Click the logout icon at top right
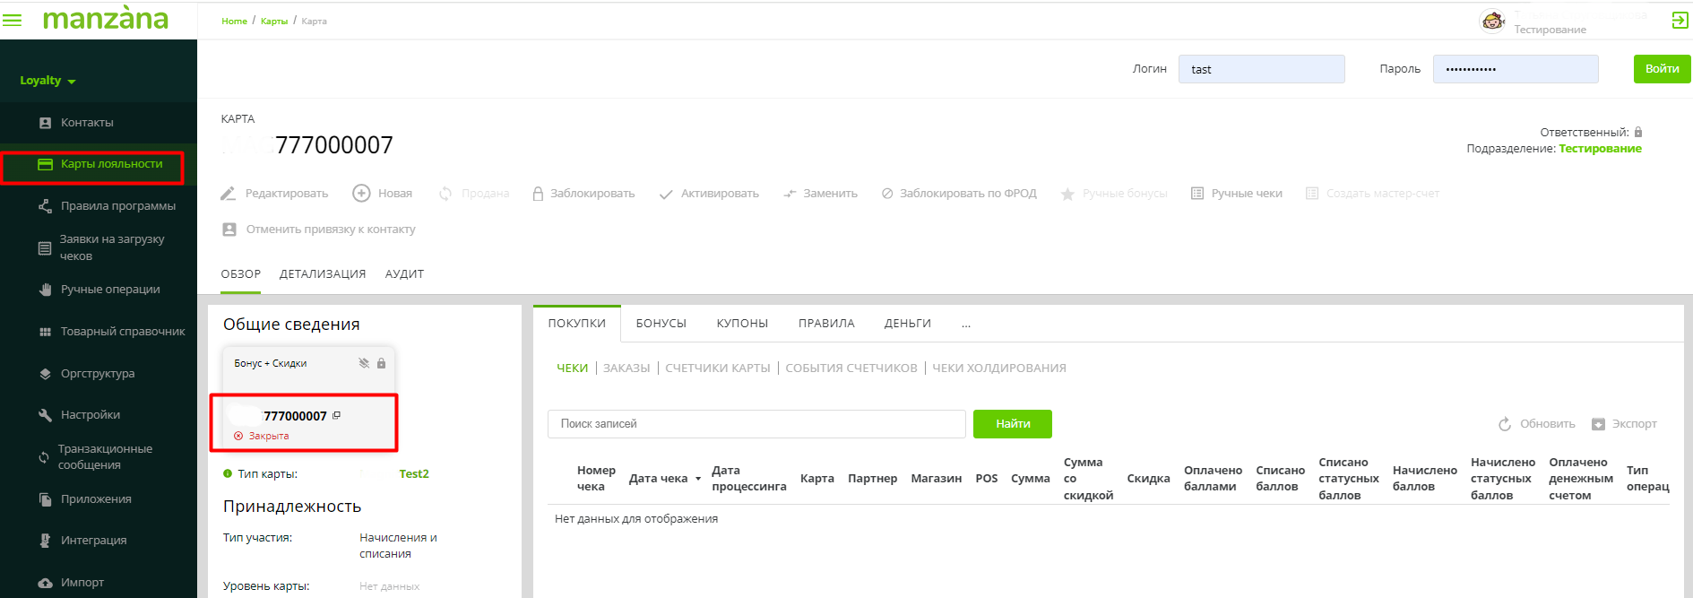 pos(1680,20)
